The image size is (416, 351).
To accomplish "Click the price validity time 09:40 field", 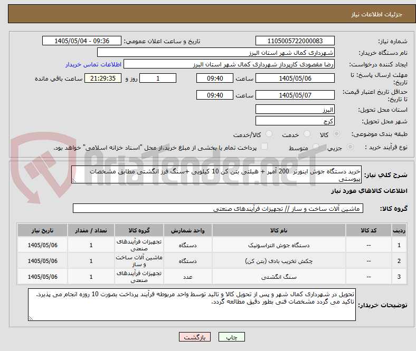I will pos(215,95).
